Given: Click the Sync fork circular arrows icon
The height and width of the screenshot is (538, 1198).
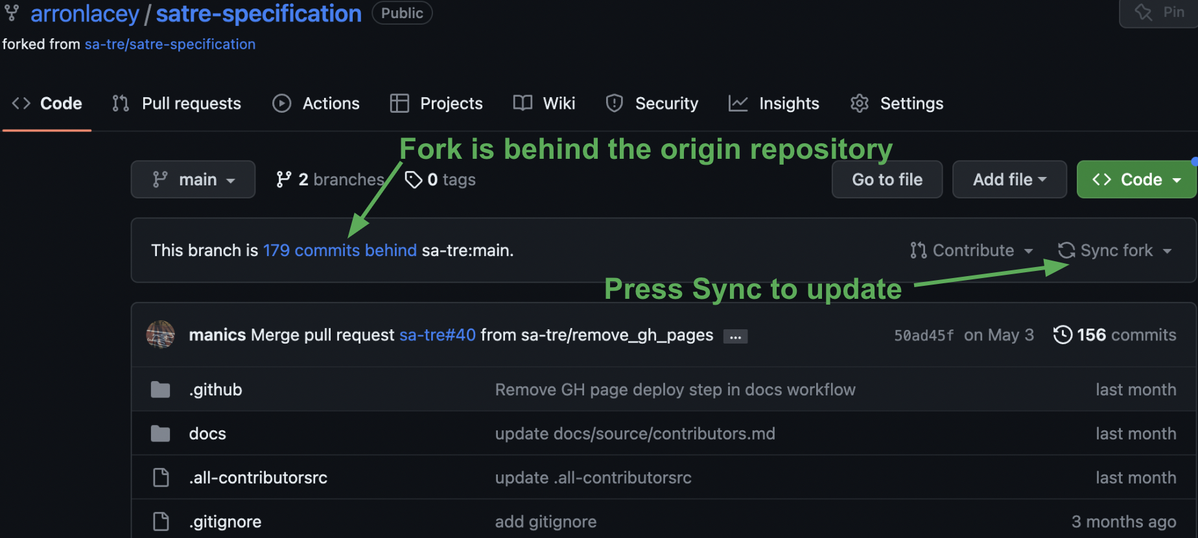Looking at the screenshot, I should (x=1066, y=250).
